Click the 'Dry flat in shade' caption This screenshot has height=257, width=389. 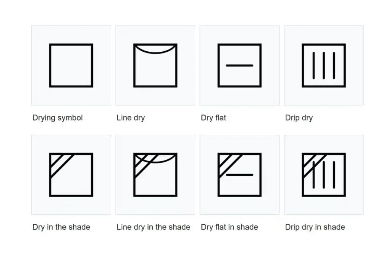pyautogui.click(x=229, y=227)
